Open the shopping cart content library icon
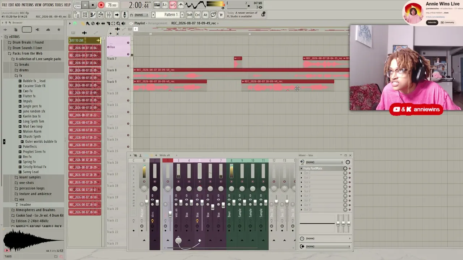This screenshot has height=260, width=463. 221,15
